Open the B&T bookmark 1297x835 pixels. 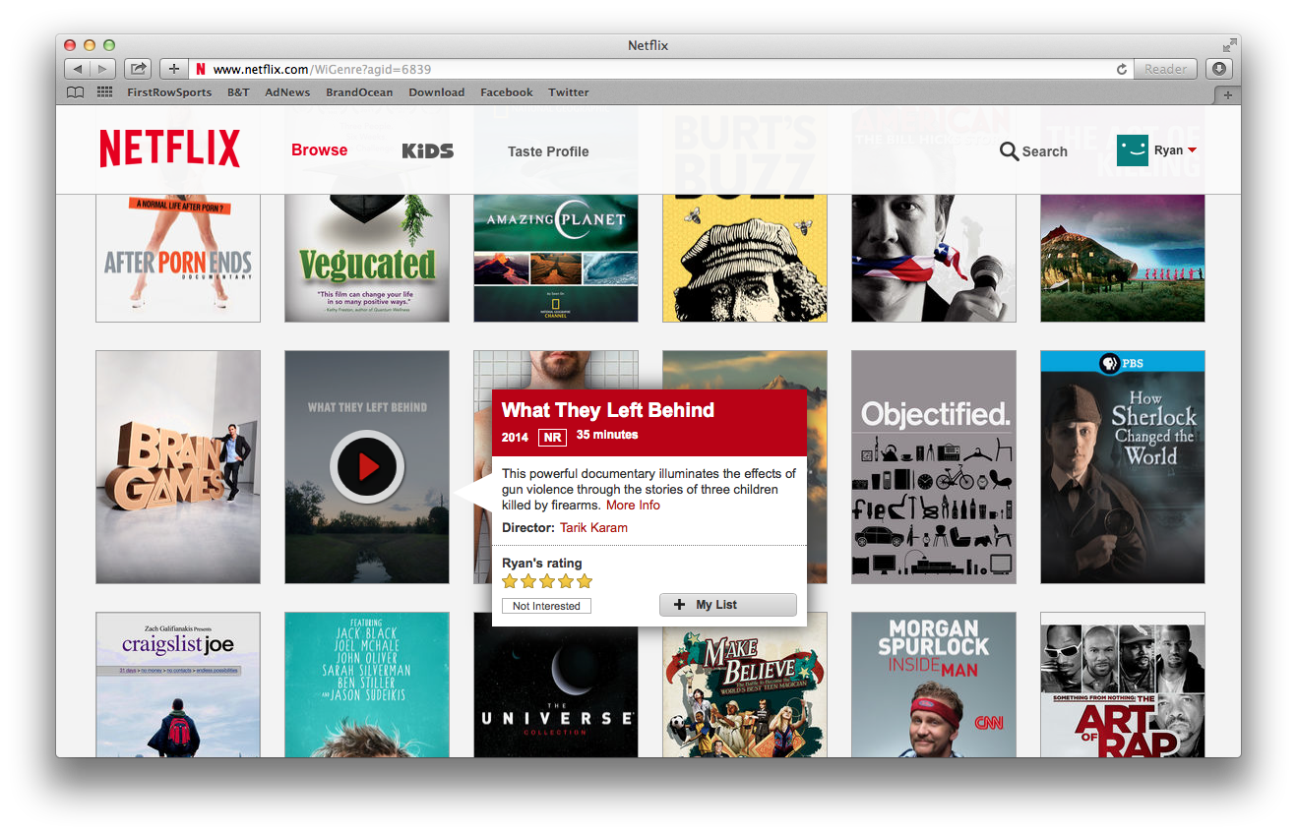[238, 92]
